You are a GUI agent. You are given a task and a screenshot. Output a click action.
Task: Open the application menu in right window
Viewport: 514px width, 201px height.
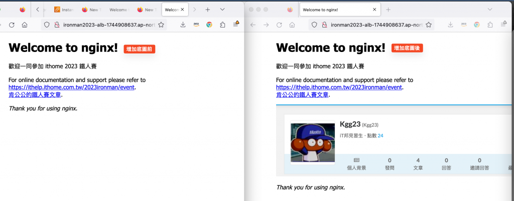click(x=503, y=24)
